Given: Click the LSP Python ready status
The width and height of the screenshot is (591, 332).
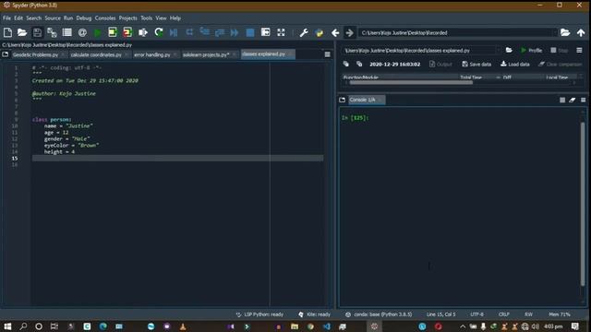Looking at the screenshot, I should coord(259,314).
